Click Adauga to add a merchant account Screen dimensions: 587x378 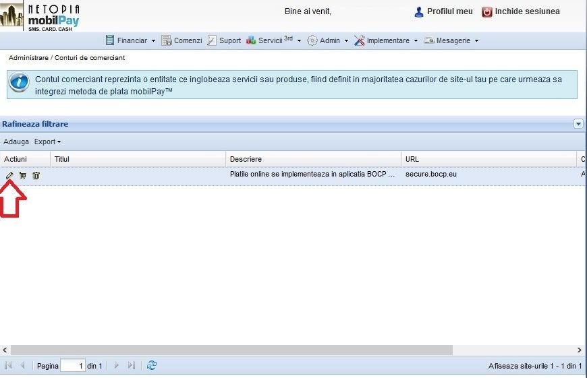[x=16, y=142]
